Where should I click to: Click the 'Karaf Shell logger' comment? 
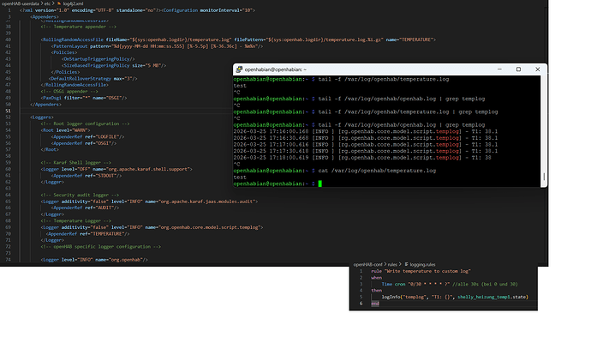pyautogui.click(x=75, y=163)
